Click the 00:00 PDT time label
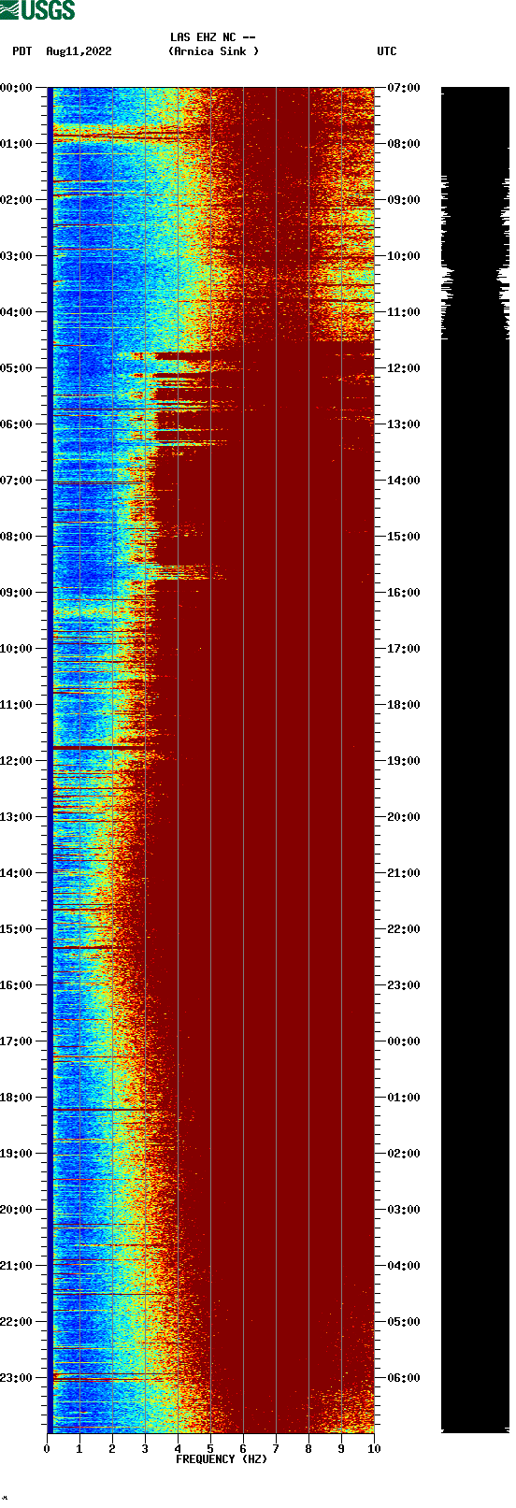The width and height of the screenshot is (516, 1508). pos(17,88)
